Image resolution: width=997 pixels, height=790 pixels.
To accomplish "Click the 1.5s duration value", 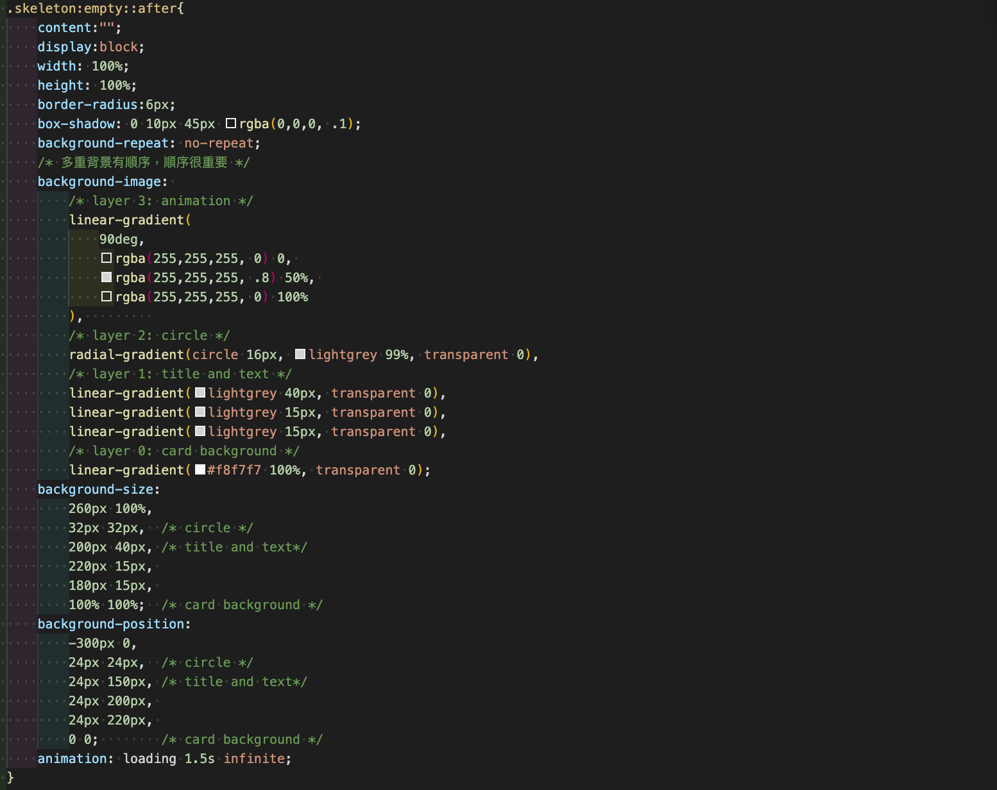I will click(200, 759).
